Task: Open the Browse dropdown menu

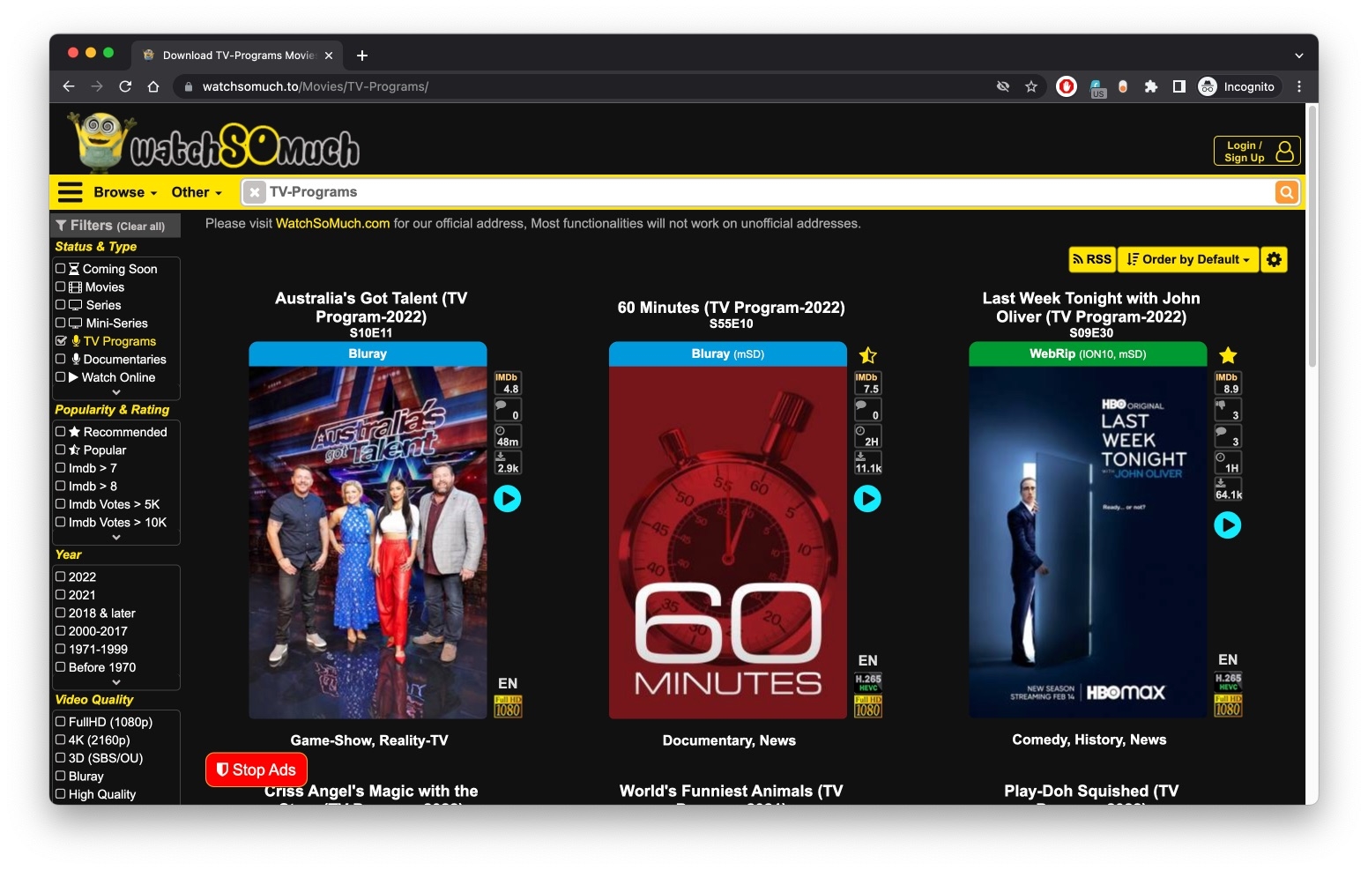Action: click(x=125, y=192)
